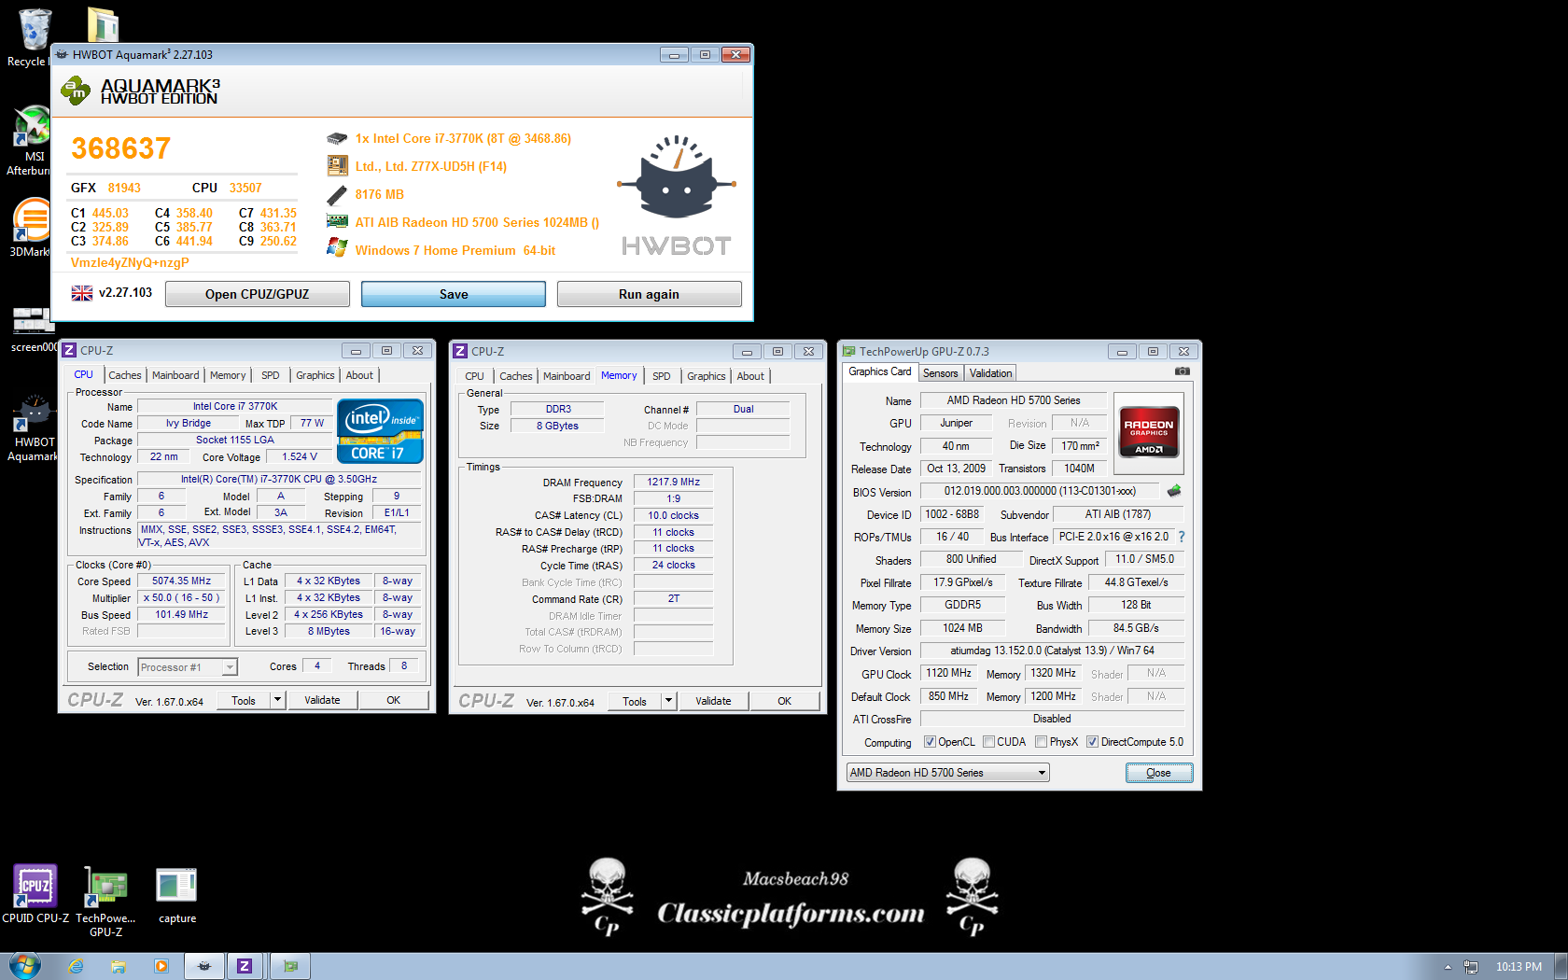Click the Aquamark3 logo icon in header
Image resolution: width=1568 pixels, height=980 pixels.
point(75,91)
